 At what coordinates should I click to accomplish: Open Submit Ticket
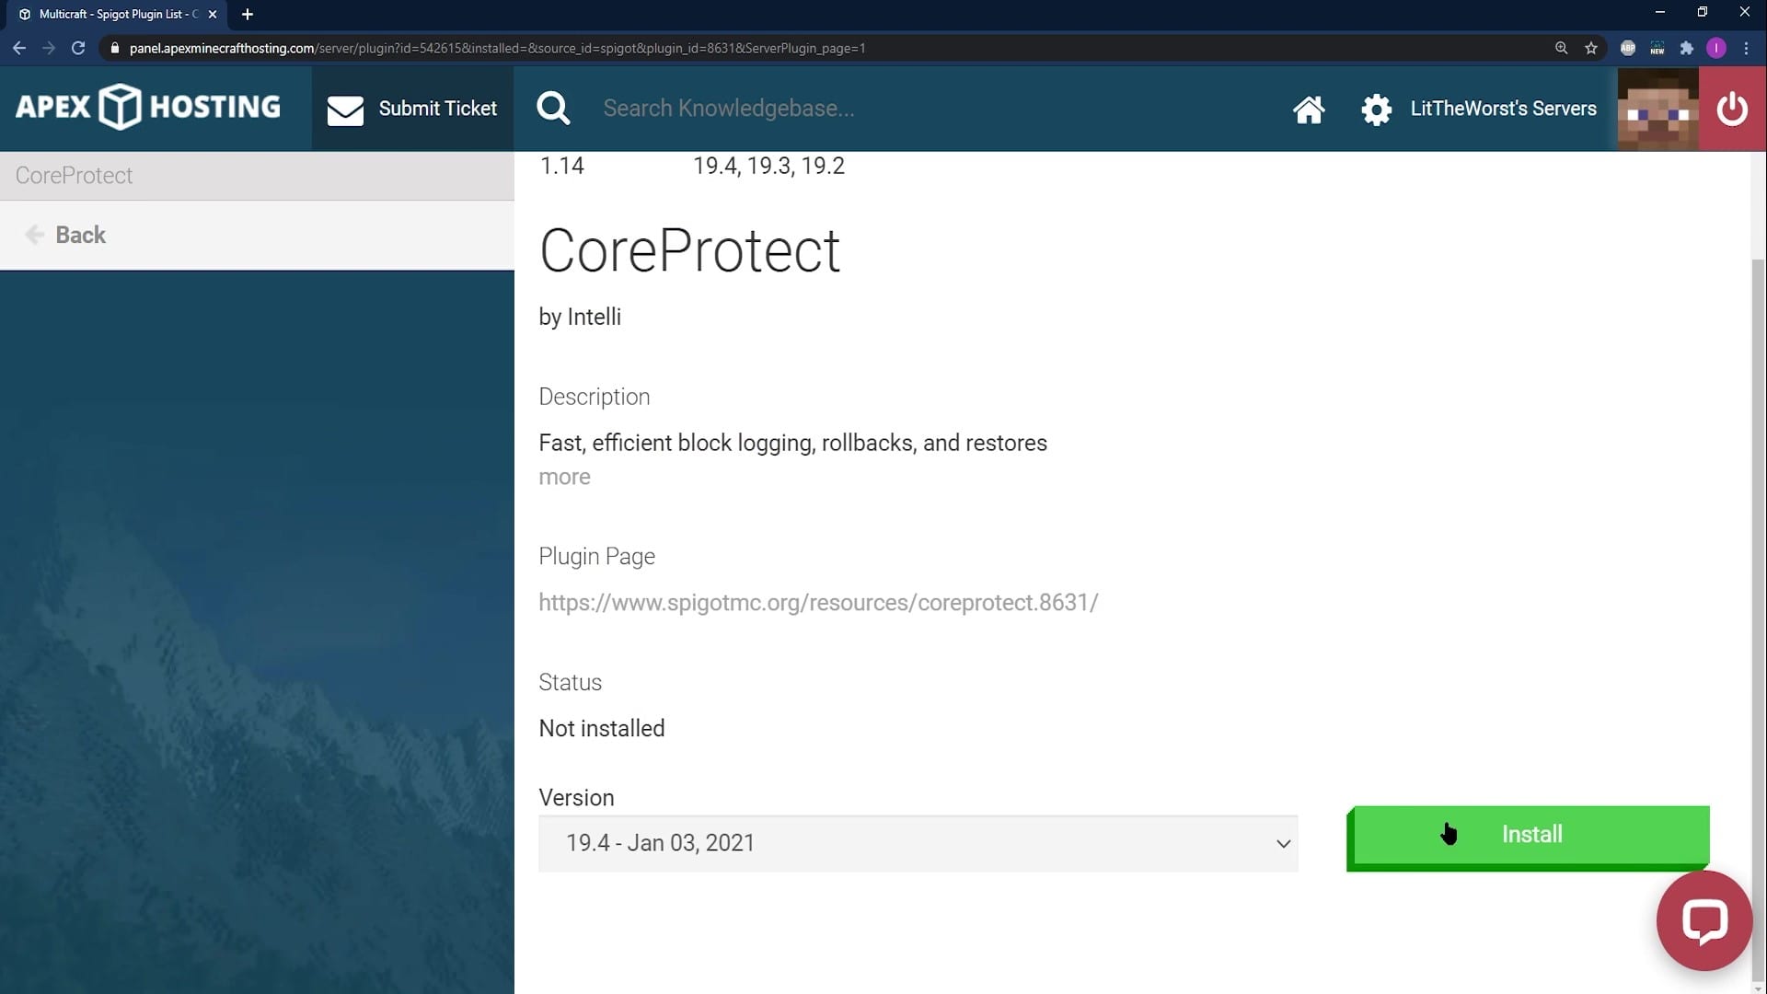(412, 109)
